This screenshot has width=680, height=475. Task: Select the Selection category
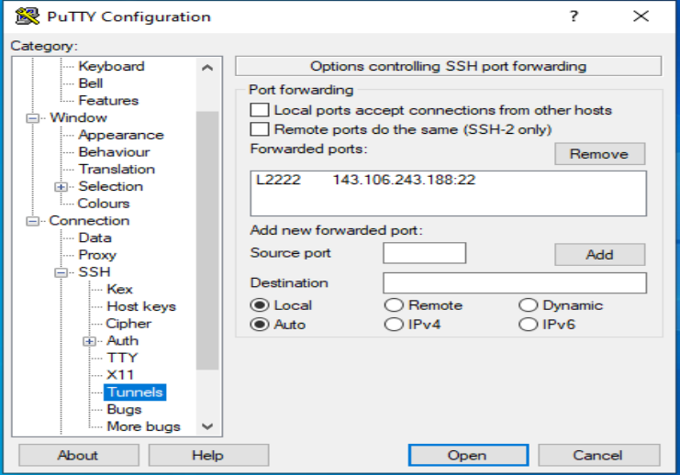pos(111,186)
